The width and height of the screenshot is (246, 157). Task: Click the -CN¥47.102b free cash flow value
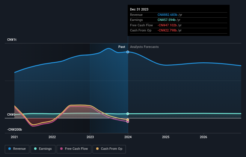point(167,25)
